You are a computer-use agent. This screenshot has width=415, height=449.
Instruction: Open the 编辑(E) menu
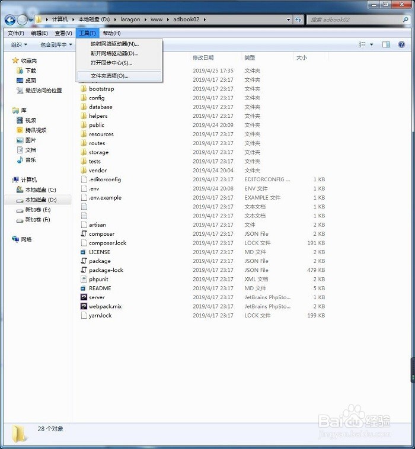point(39,33)
